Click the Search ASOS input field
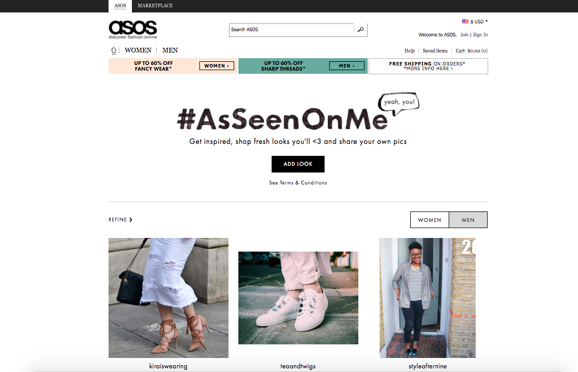Screen dimensions: 578x372 click(x=291, y=30)
